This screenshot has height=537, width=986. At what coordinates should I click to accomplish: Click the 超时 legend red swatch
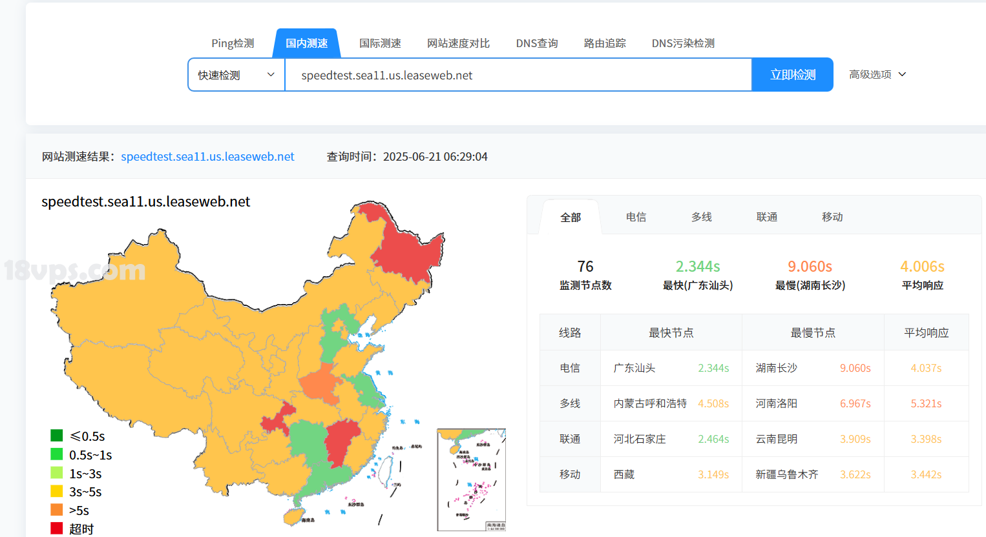coord(57,528)
